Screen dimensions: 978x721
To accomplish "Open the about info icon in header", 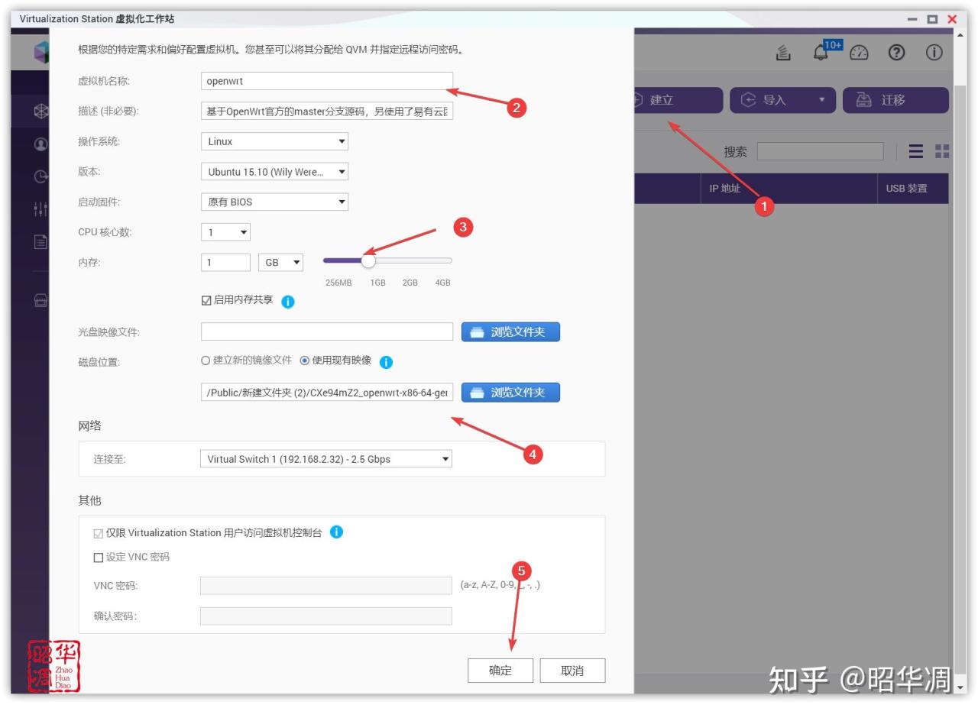I will click(934, 52).
